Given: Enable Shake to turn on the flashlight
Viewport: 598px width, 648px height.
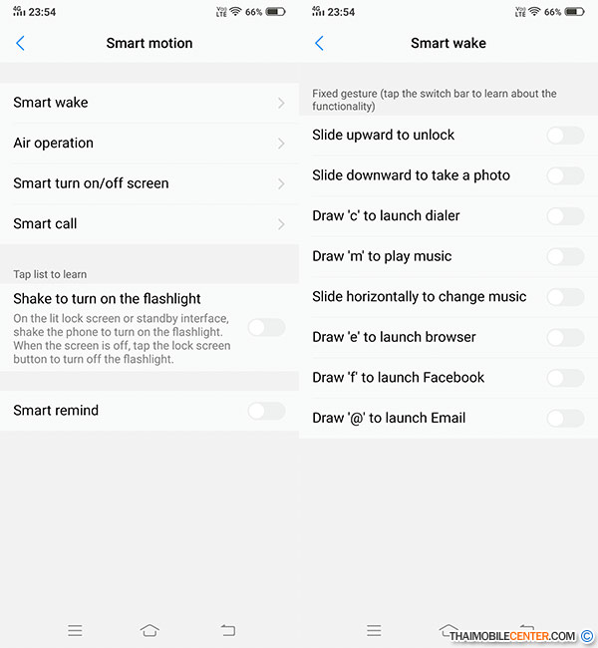Looking at the screenshot, I should tap(266, 328).
